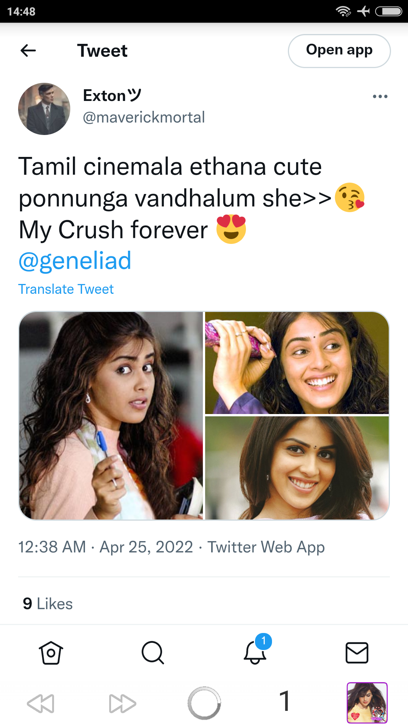Open Messages envelope icon
408x726 pixels.
(x=357, y=653)
